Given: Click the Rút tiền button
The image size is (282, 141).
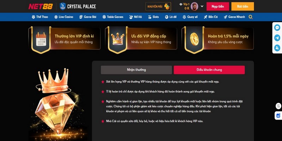Looking at the screenshot, I should (243, 6).
